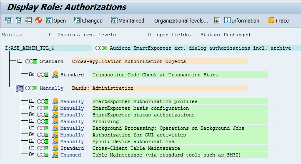Expand Cross-application Authorization Objects folder
This screenshot has height=164, width=301.
click(20, 61)
